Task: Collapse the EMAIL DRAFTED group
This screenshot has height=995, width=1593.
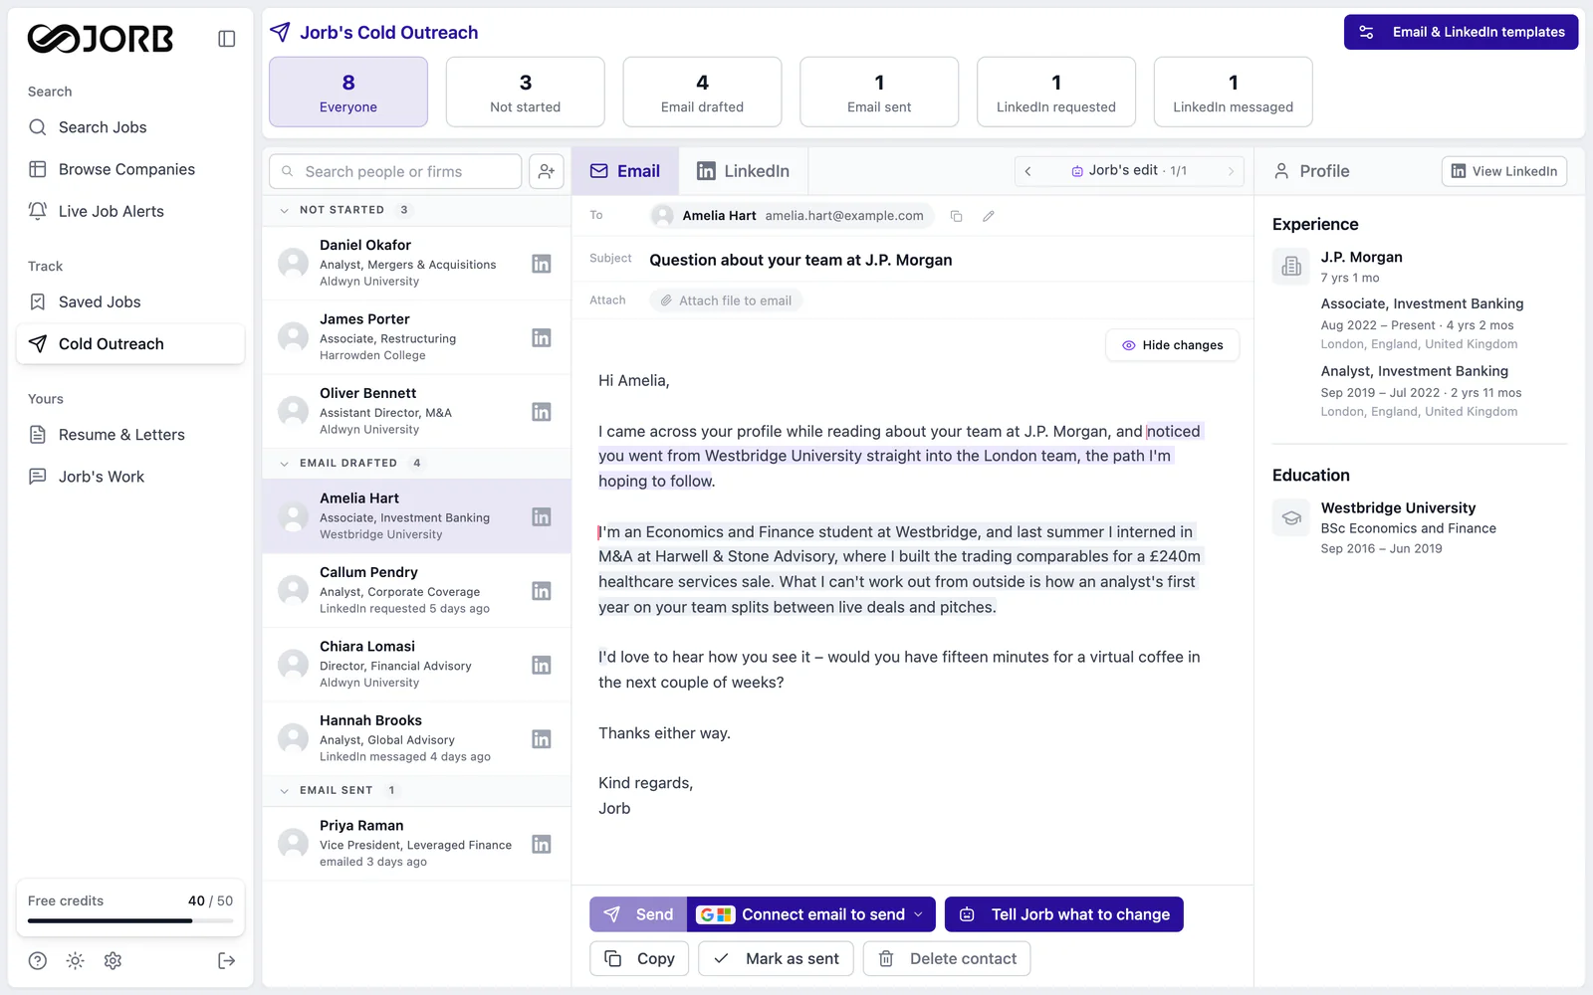Action: (285, 464)
